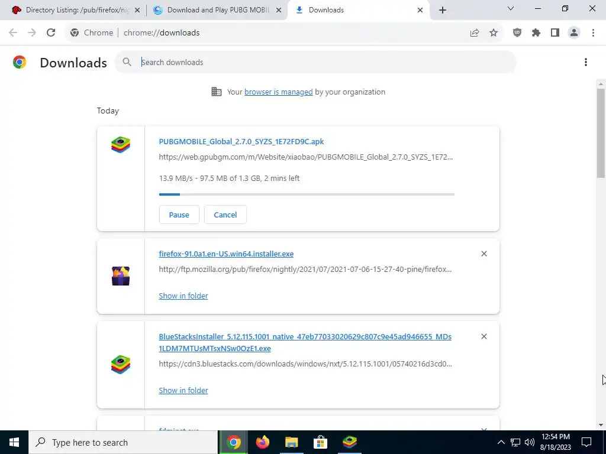Image resolution: width=606 pixels, height=454 pixels.
Task: Click the Chrome logo beside Downloads
Action: coord(20,62)
